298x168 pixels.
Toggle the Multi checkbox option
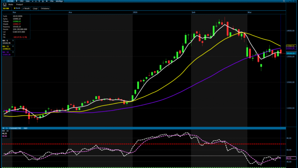click(26, 8)
